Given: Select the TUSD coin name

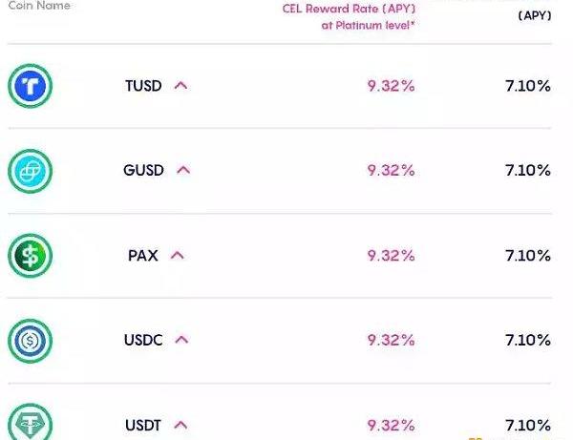Looking at the screenshot, I should 143,86.
